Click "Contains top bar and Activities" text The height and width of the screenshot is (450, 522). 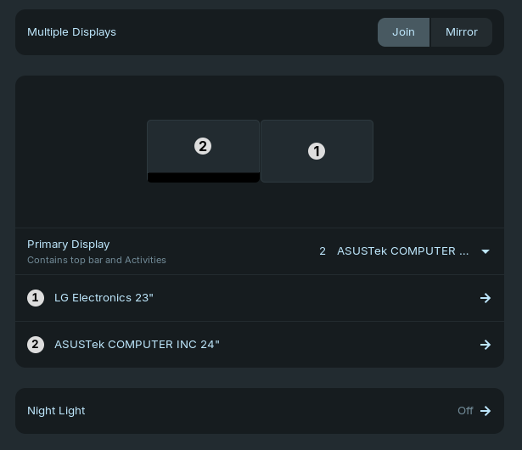(x=97, y=260)
